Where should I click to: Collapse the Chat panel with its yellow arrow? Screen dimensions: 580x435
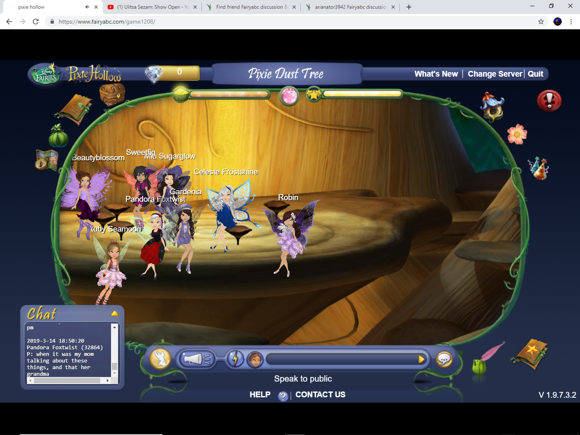pos(115,313)
